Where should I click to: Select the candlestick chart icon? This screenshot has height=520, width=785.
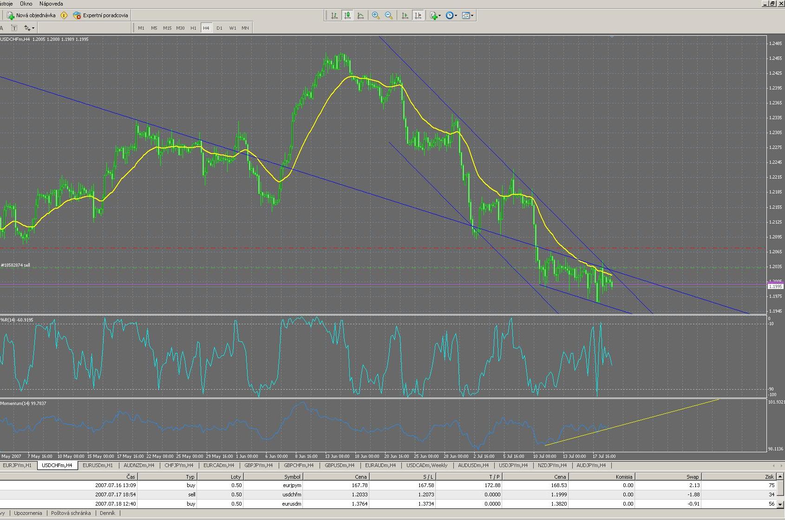click(x=347, y=15)
